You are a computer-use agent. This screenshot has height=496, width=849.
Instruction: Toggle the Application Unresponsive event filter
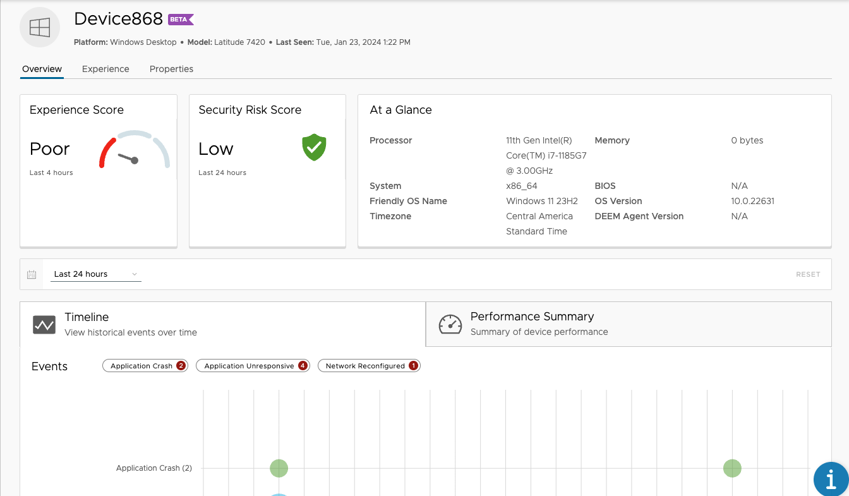pyautogui.click(x=253, y=366)
